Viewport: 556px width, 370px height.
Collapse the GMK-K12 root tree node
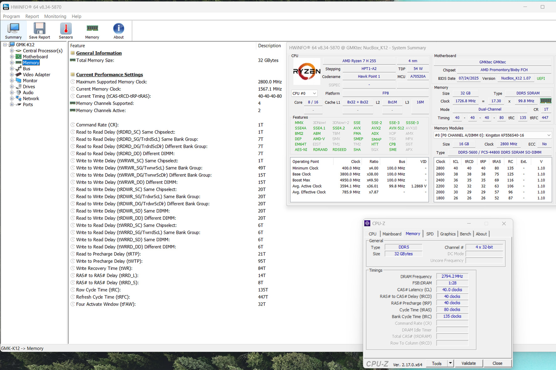(5, 45)
